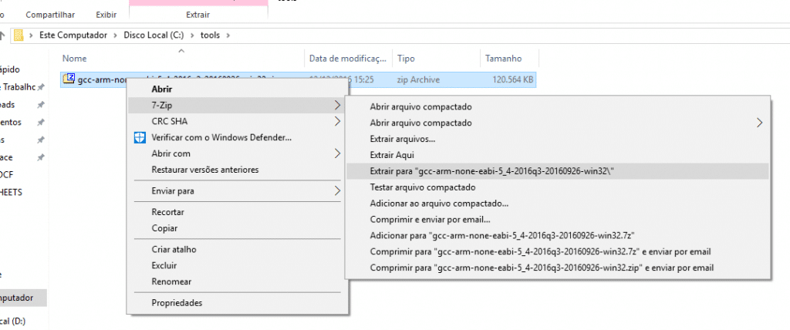Click the sort caret above the Nome column
This screenshot has height=330, width=790.
pyautogui.click(x=181, y=51)
